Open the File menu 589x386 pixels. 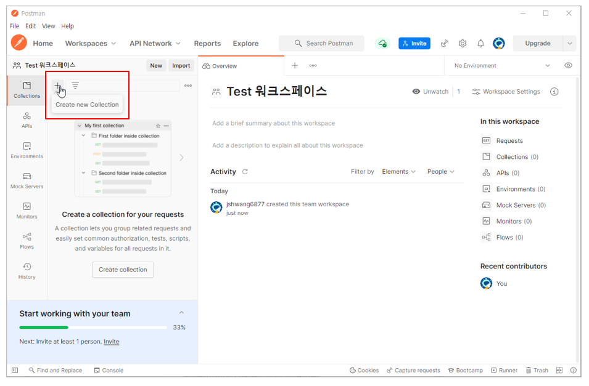[14, 26]
